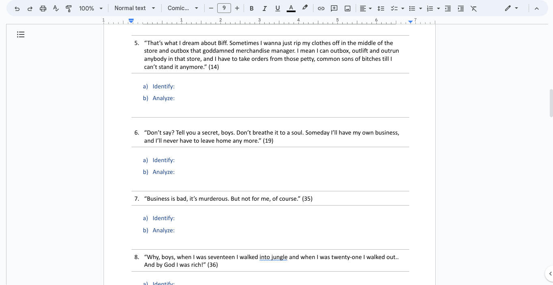Collapse the toolbar with up chevron

coord(537,8)
